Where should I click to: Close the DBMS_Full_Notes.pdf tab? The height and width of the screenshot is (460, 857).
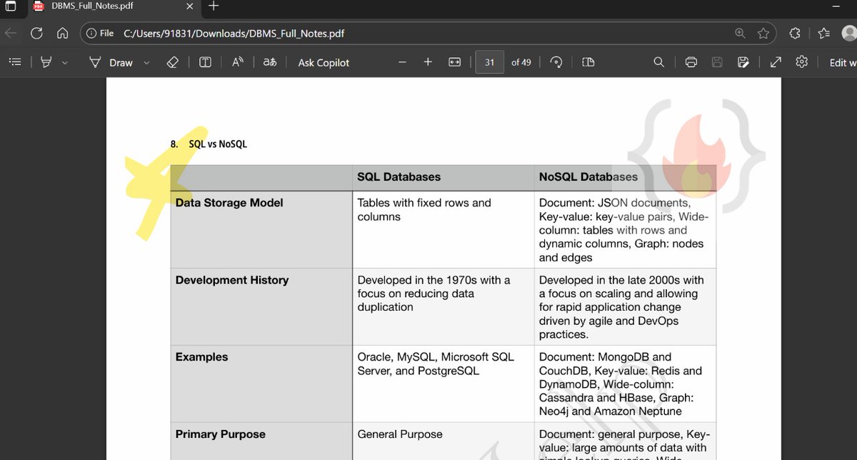tap(189, 6)
